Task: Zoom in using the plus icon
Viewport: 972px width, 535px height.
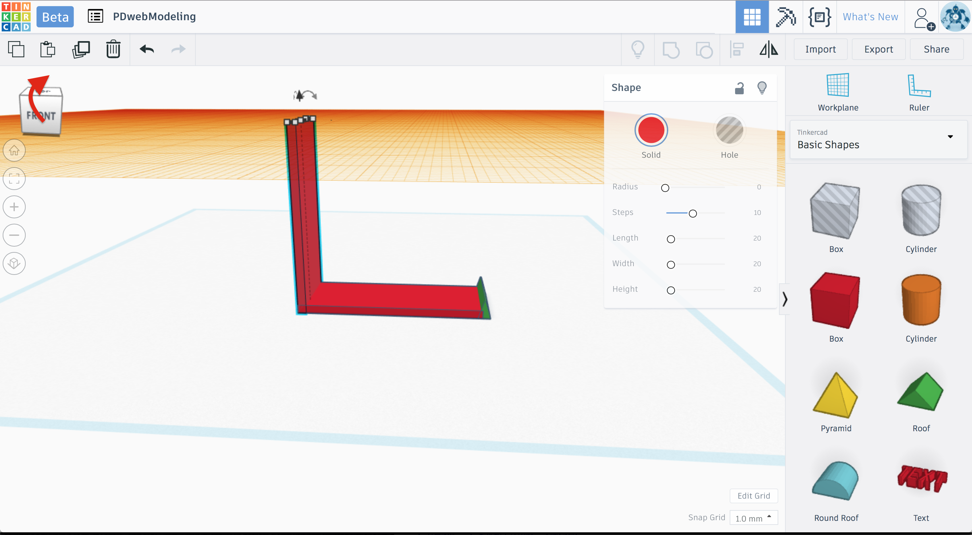Action: (14, 207)
